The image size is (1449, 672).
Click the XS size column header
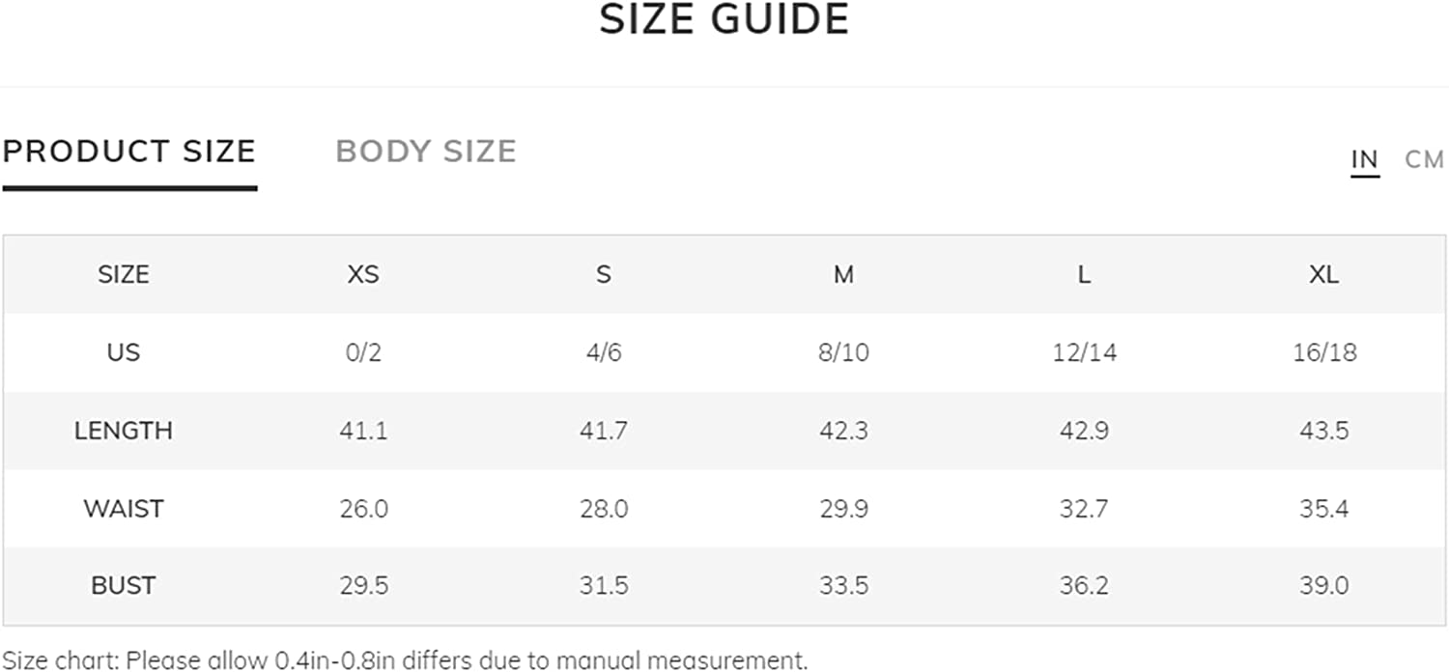(x=363, y=274)
